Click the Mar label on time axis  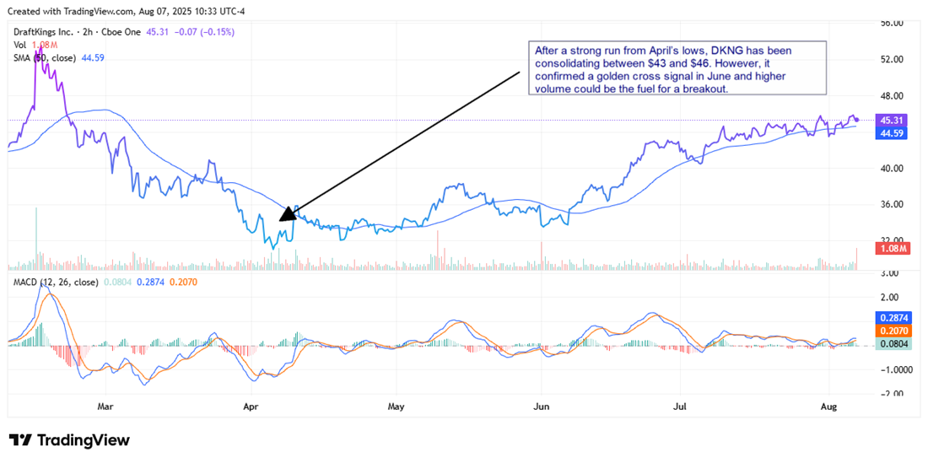click(105, 406)
